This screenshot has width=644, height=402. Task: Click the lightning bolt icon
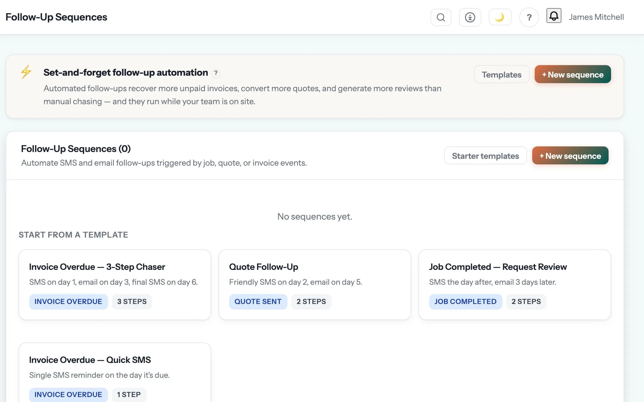pyautogui.click(x=26, y=72)
